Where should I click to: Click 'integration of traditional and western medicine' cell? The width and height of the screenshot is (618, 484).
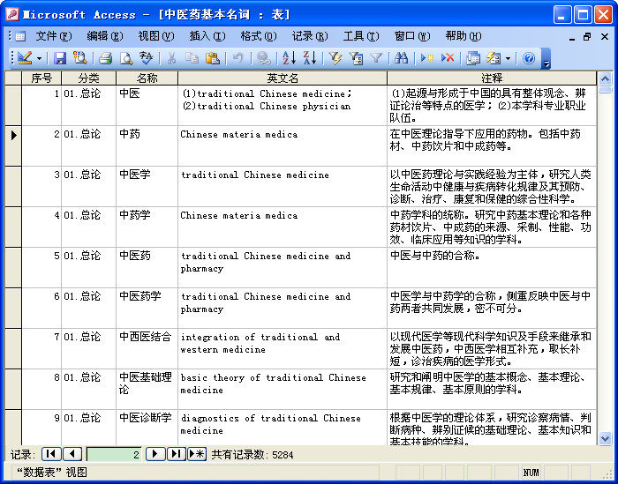(x=283, y=348)
